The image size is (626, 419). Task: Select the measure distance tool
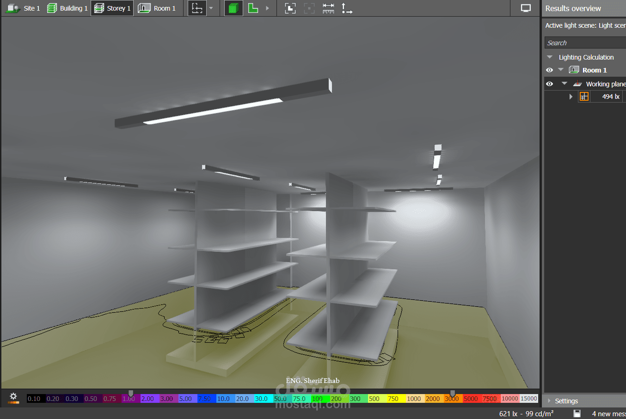coord(328,8)
